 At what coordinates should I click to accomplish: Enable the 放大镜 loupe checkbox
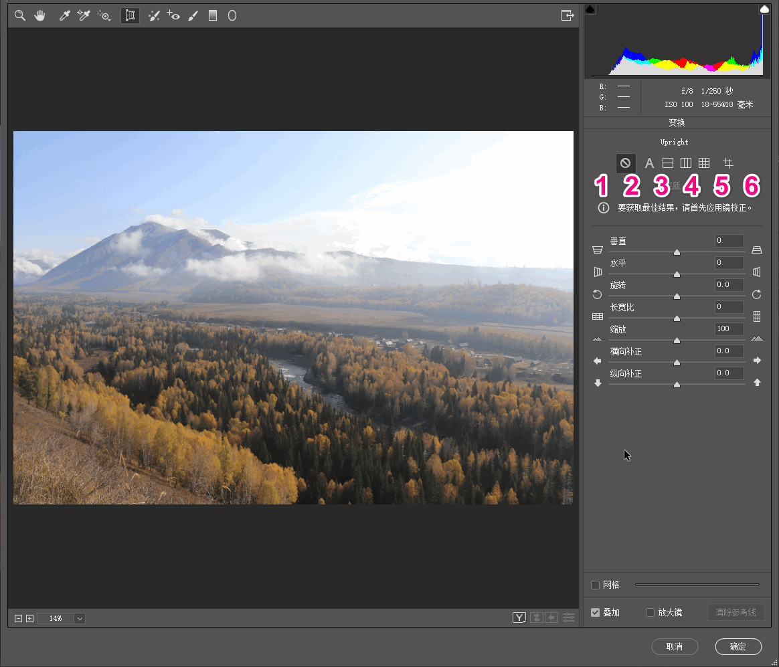[x=650, y=612]
